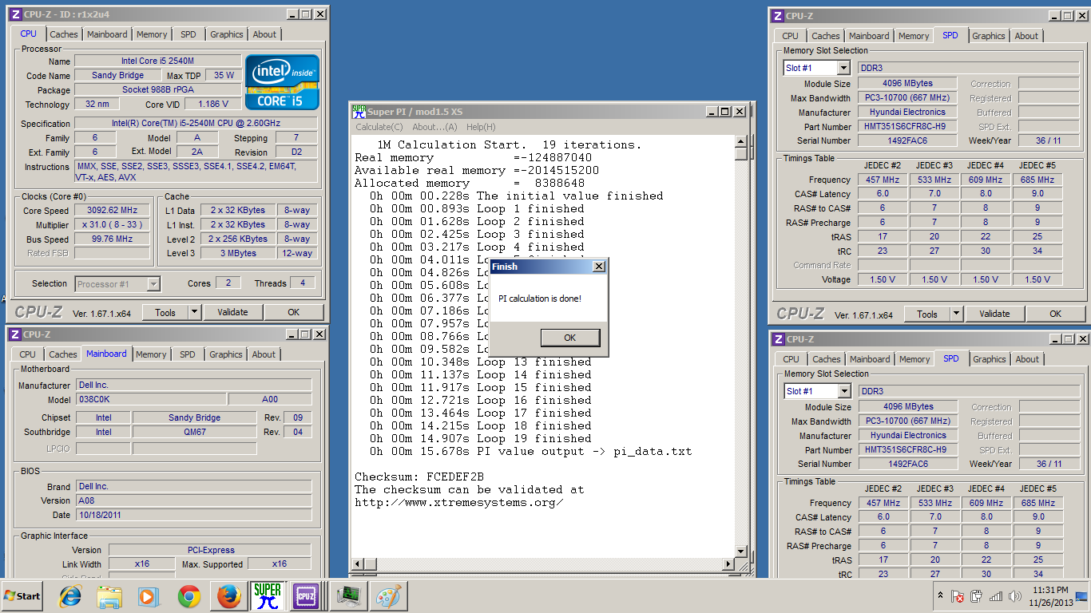Viewport: 1091px width, 613px height.
Task: Select the SPD tab in the Mainboard CPU-Z window
Action: click(187, 354)
